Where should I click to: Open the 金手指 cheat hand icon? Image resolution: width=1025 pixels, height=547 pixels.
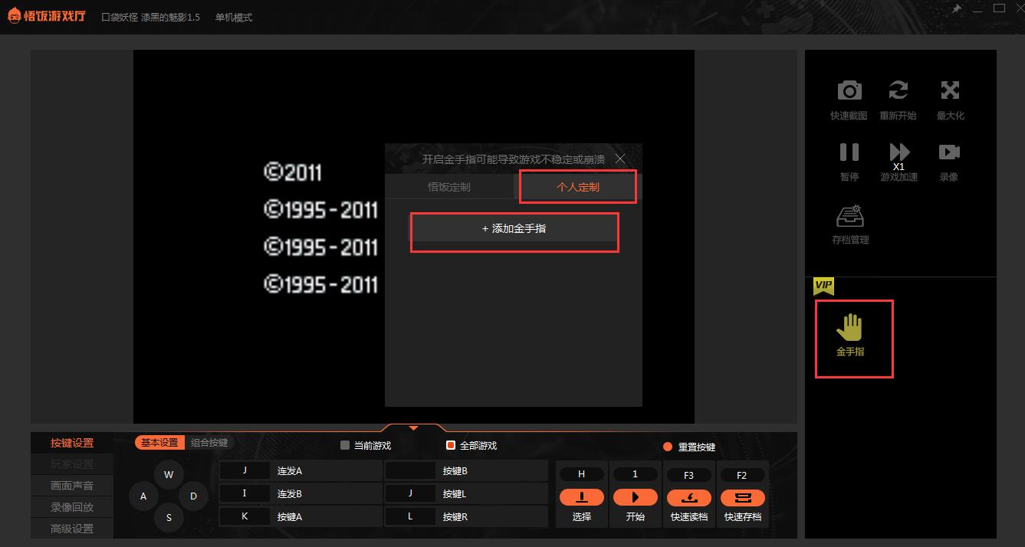point(849,328)
